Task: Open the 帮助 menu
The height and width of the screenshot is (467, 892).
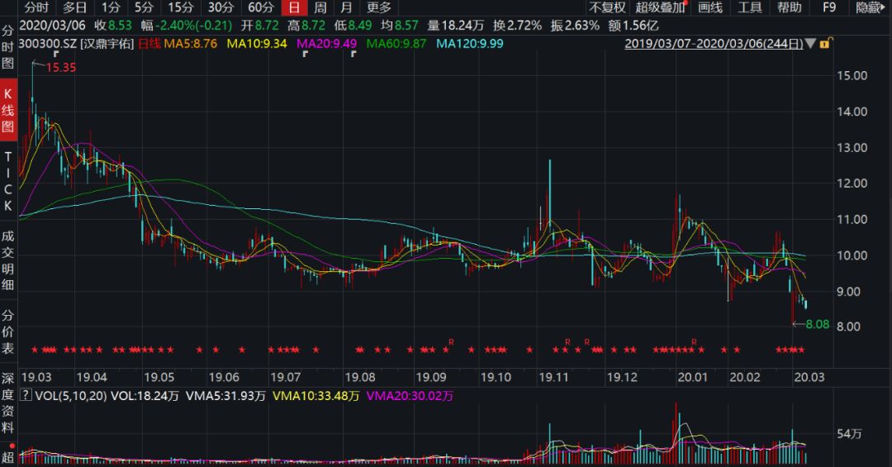Action: [789, 7]
